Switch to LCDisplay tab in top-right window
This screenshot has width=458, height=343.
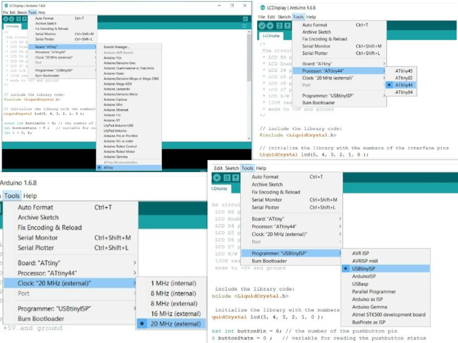coord(271,36)
